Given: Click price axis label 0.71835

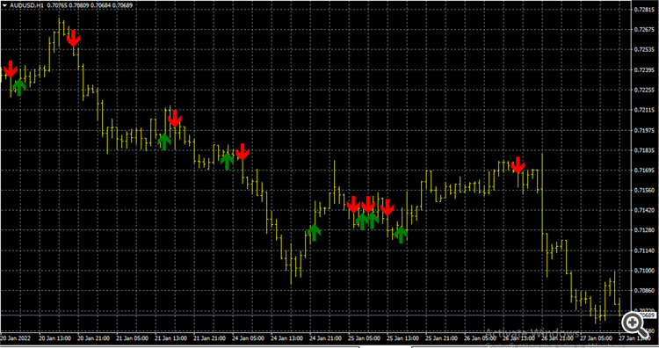Looking at the screenshot, I should tap(645, 150).
